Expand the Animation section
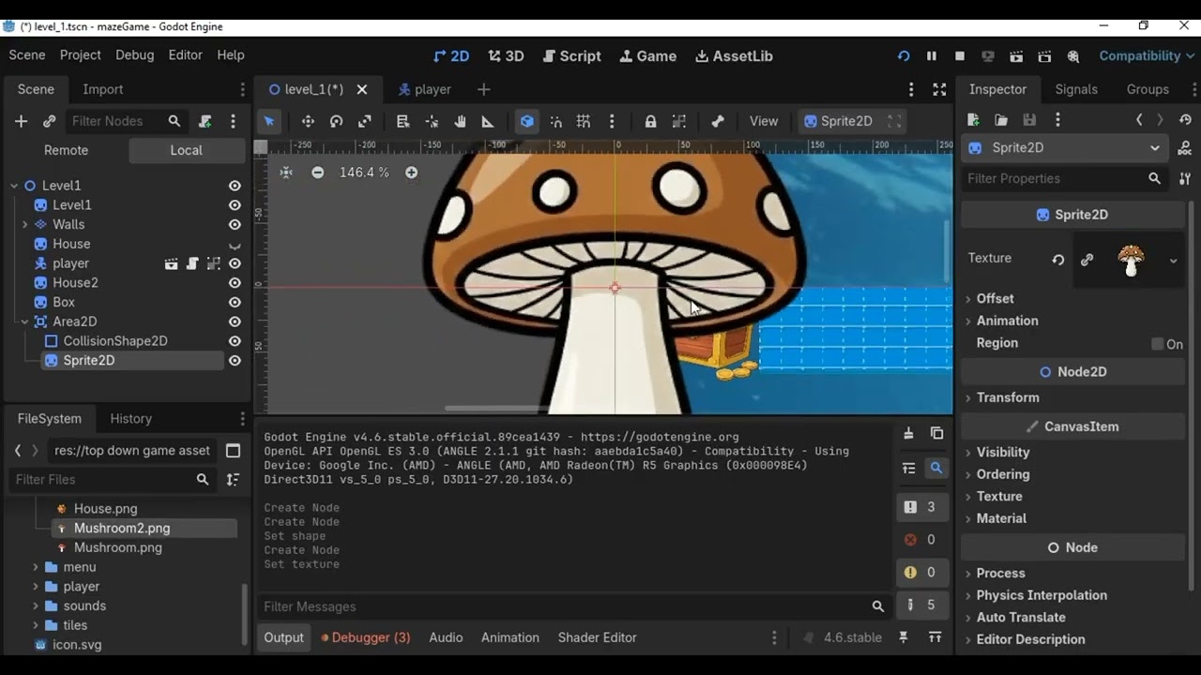This screenshot has width=1201, height=675. click(x=1008, y=321)
